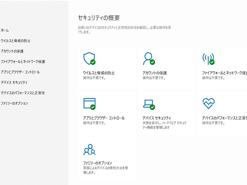The height and width of the screenshot is (185, 247).
Task: Click the ウイルスと脅威の防止 tile title
Action: [99, 73]
